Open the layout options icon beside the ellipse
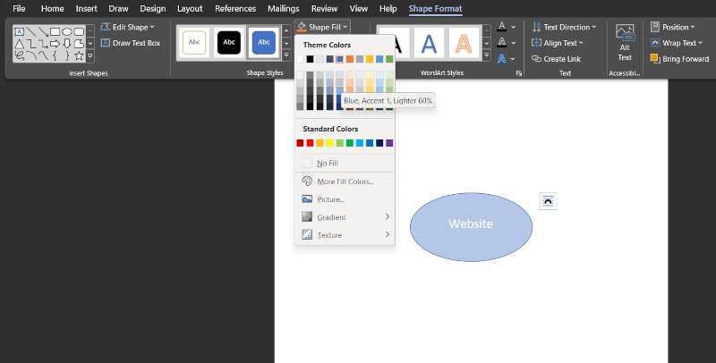 click(548, 201)
